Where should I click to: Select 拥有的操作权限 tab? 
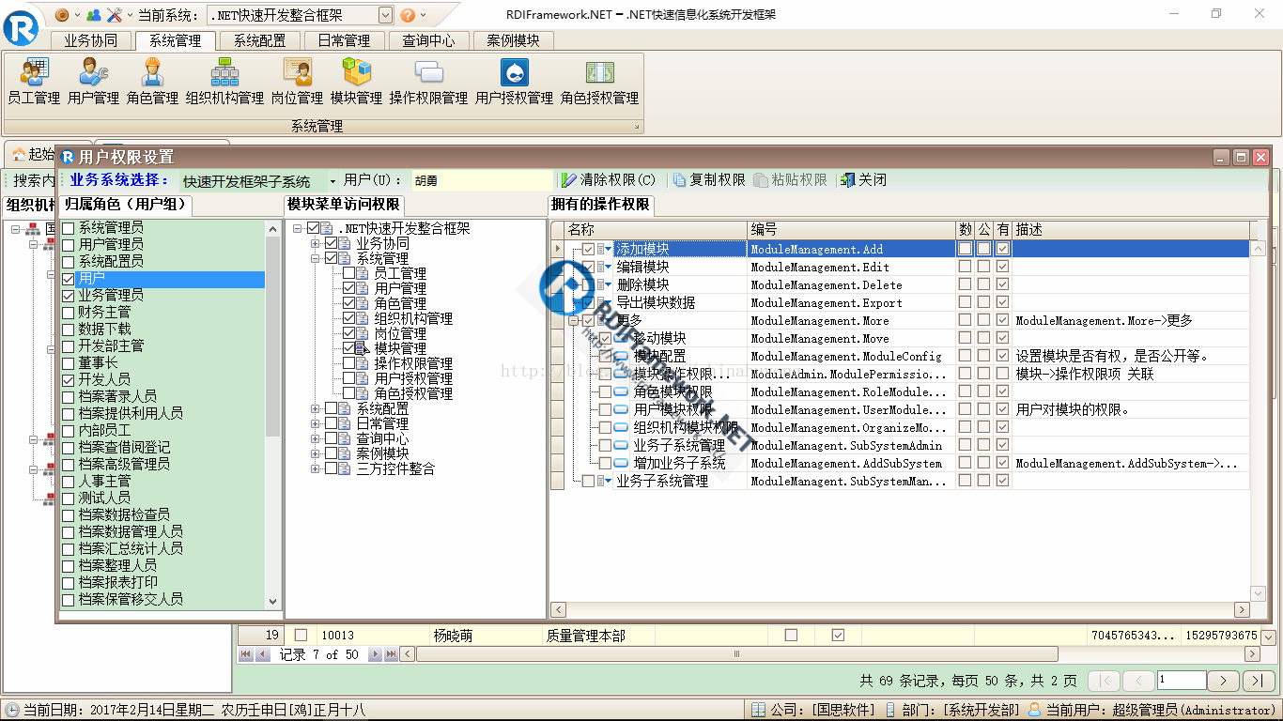601,205
